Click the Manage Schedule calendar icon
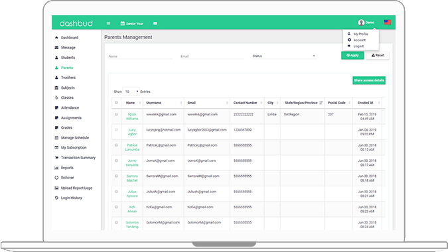This screenshot has height=252, width=448. point(56,137)
